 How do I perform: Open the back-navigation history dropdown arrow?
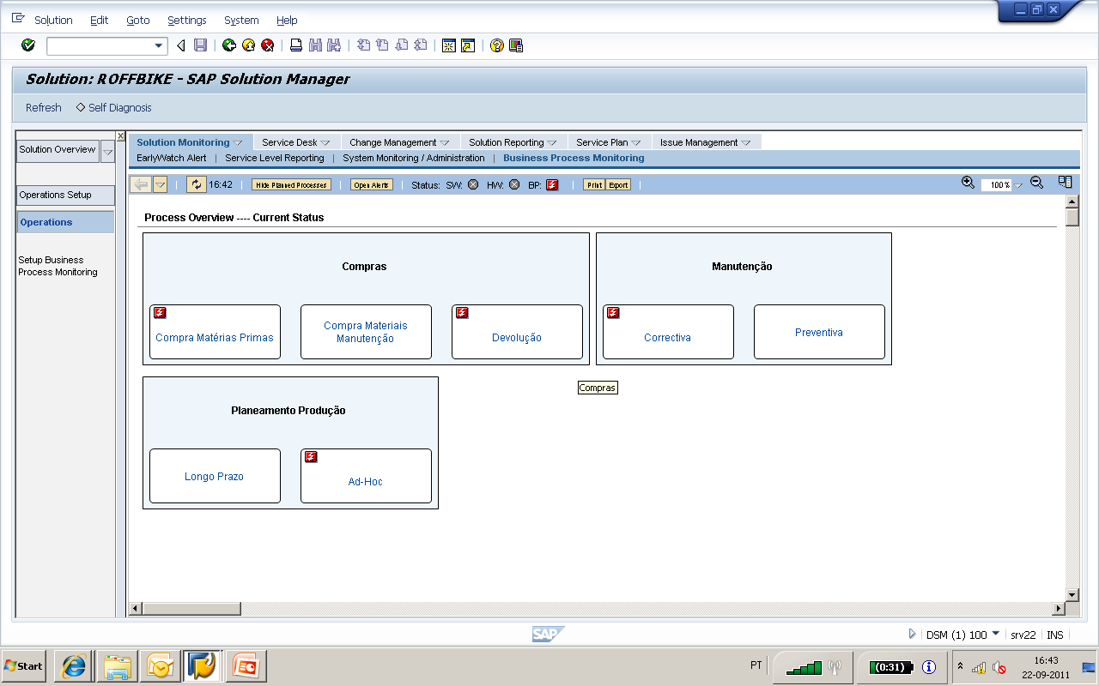click(160, 184)
